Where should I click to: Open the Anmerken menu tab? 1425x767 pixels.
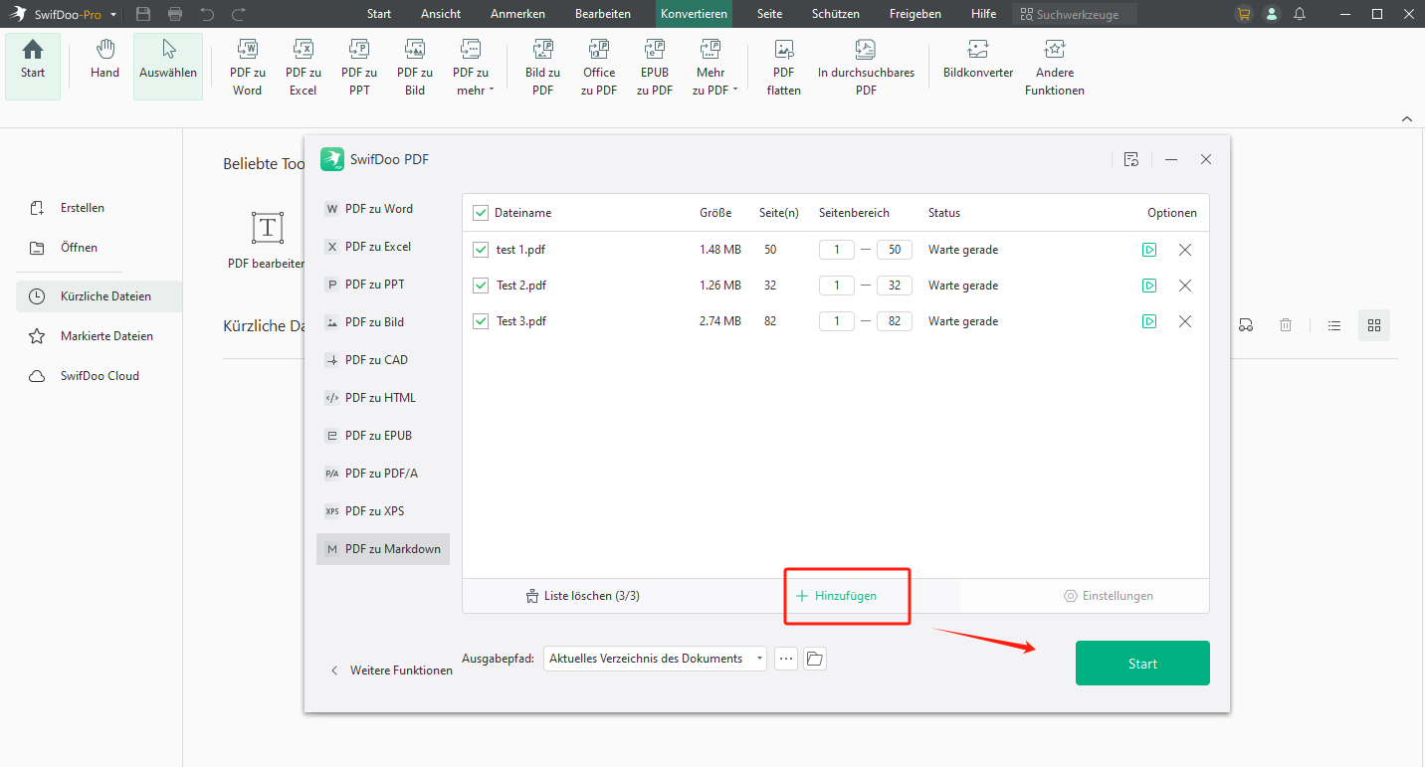pos(517,14)
